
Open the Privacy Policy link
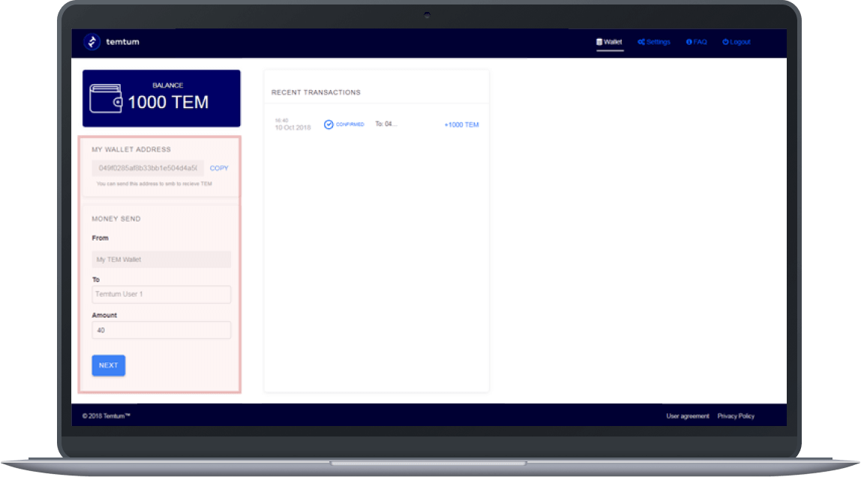coord(736,415)
